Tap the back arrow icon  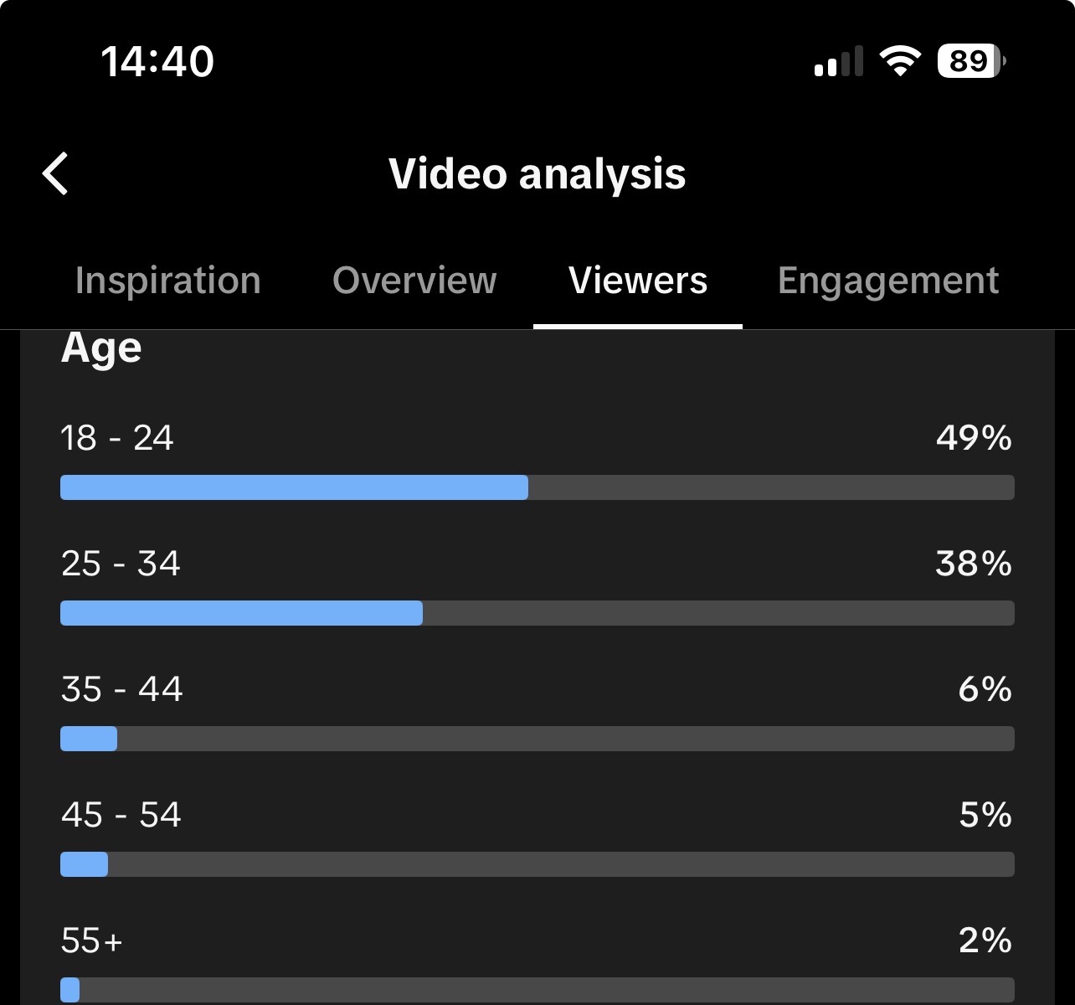click(55, 174)
